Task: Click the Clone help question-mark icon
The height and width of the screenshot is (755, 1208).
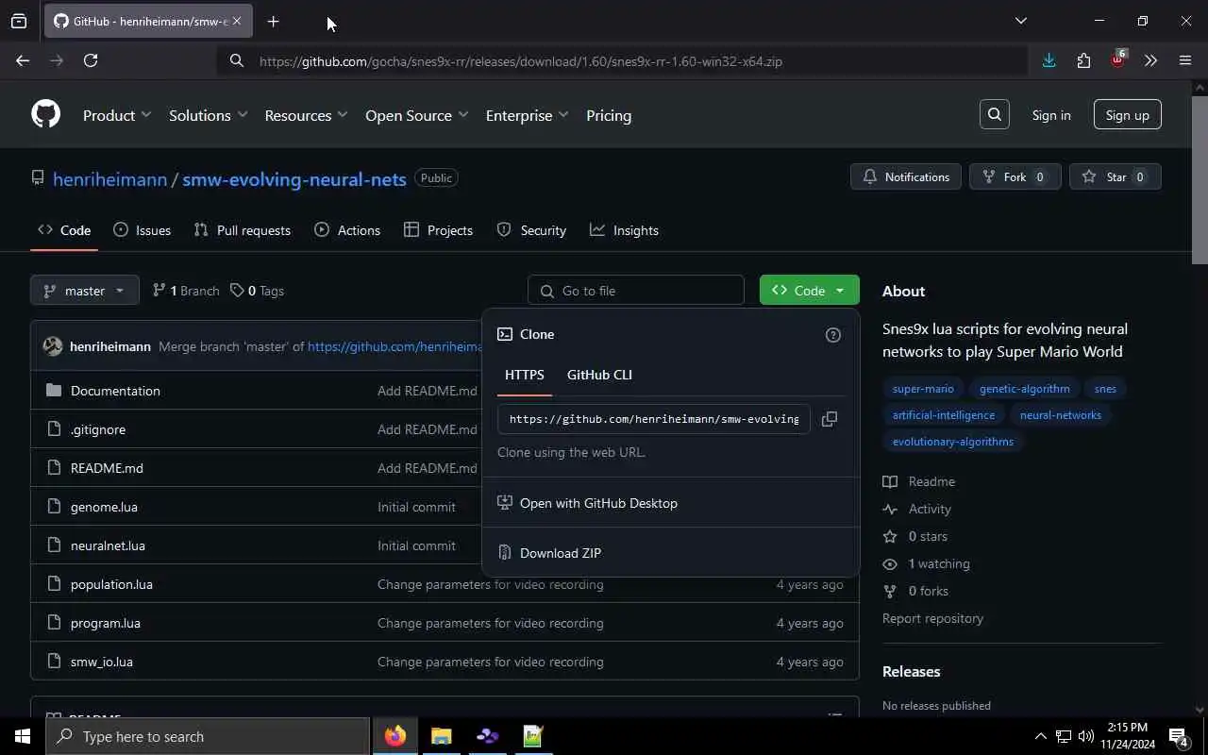Action: pyautogui.click(x=832, y=335)
